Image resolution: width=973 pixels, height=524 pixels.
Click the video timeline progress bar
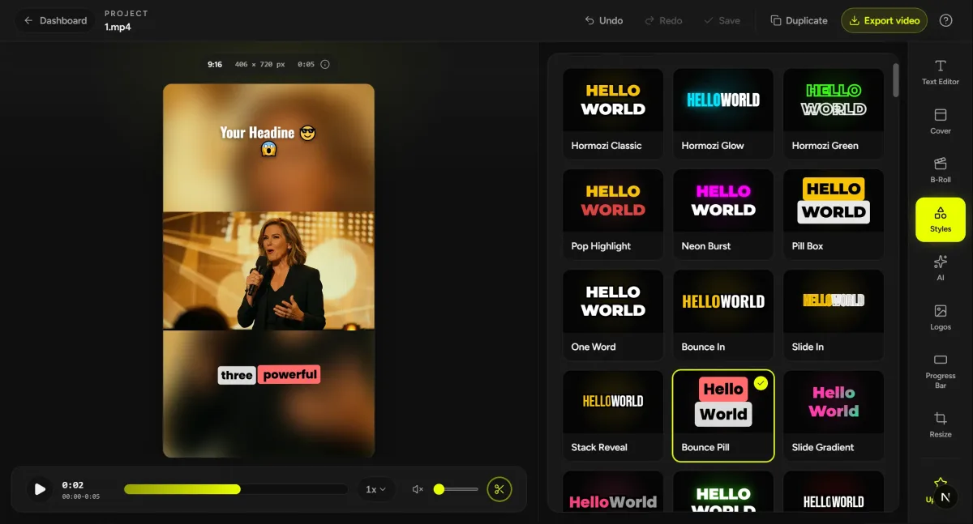(236, 489)
